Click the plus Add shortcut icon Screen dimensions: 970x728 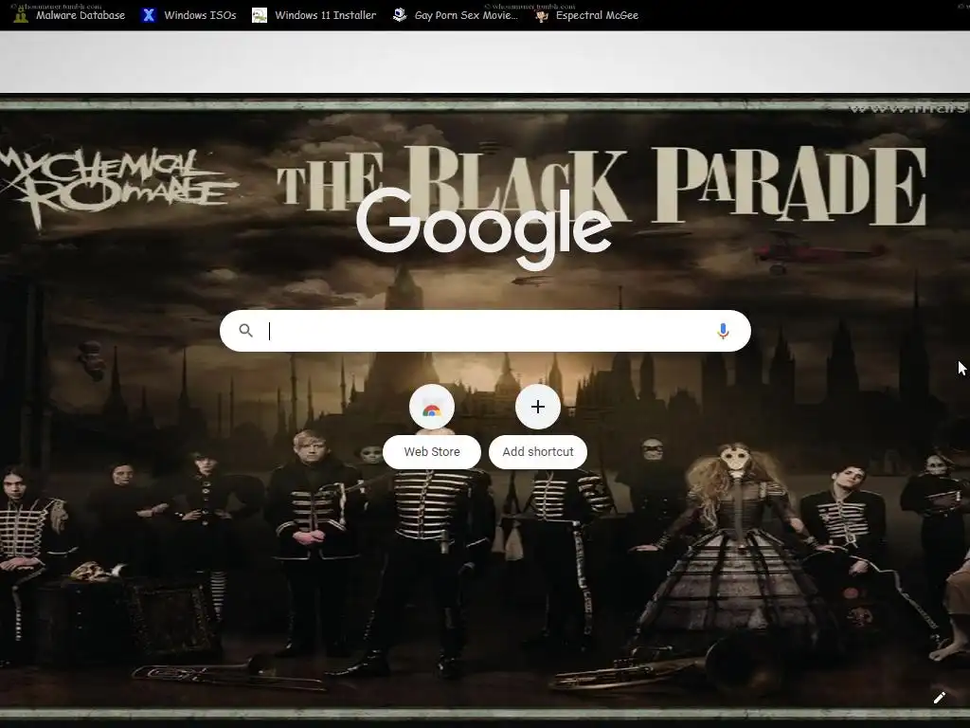(x=538, y=407)
